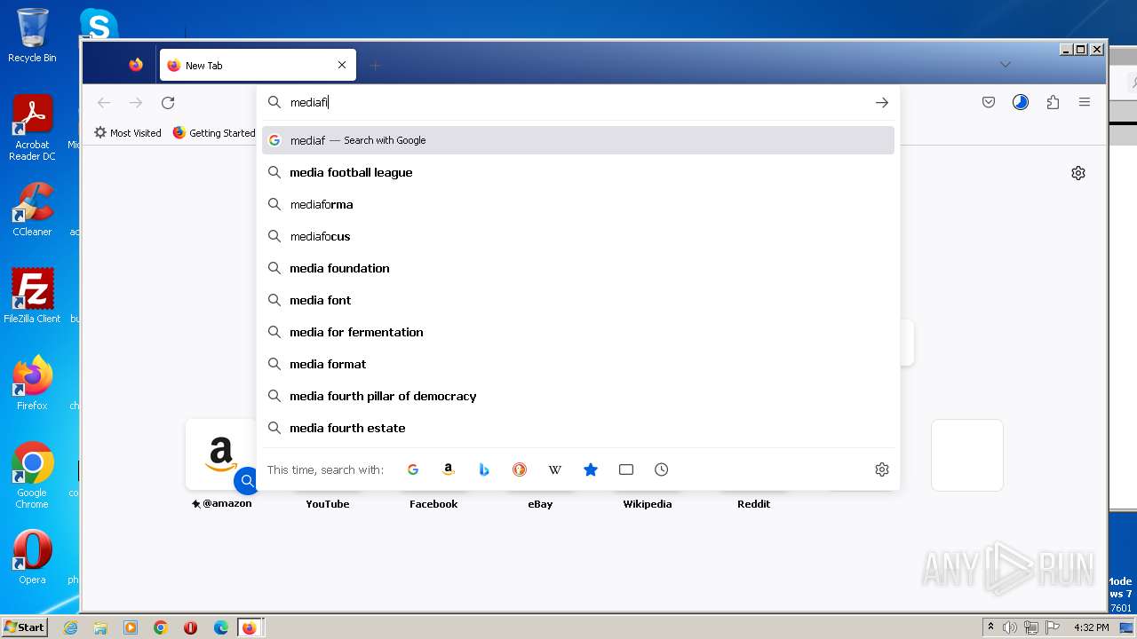Open Google Chrome desktop shortcut
1137x639 pixels.
point(32,475)
